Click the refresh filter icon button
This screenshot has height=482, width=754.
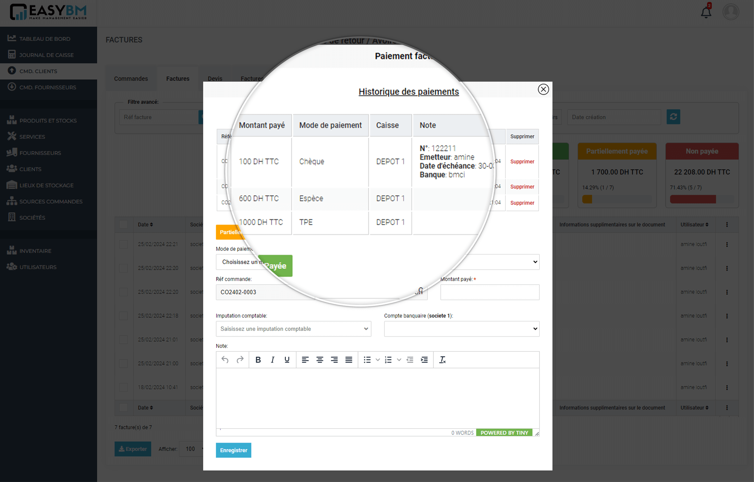[673, 117]
